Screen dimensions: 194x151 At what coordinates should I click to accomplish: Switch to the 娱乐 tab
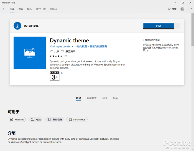(29, 9)
